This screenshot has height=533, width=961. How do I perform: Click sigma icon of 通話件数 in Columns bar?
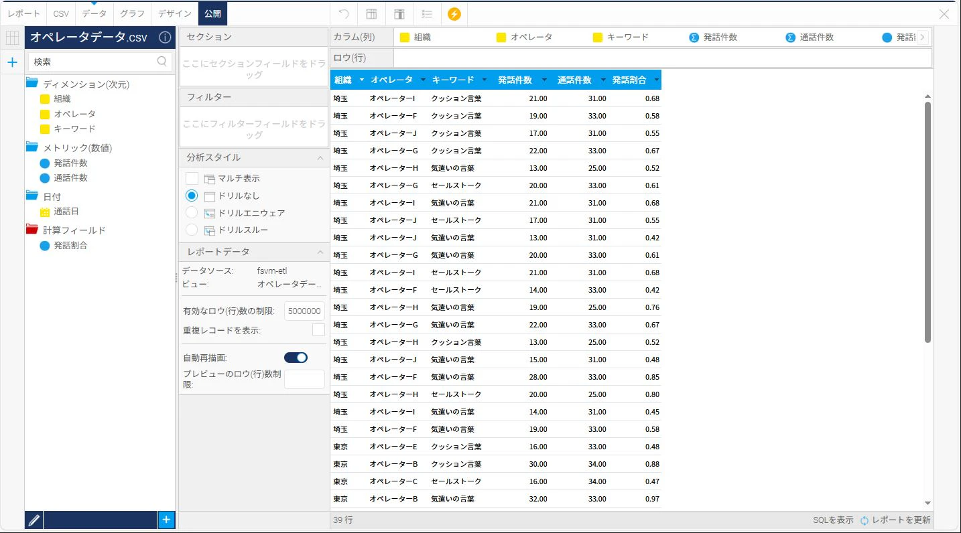[x=791, y=37]
